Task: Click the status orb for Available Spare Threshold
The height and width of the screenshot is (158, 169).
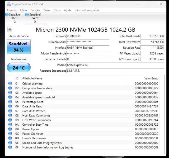Action: coord(10,97)
